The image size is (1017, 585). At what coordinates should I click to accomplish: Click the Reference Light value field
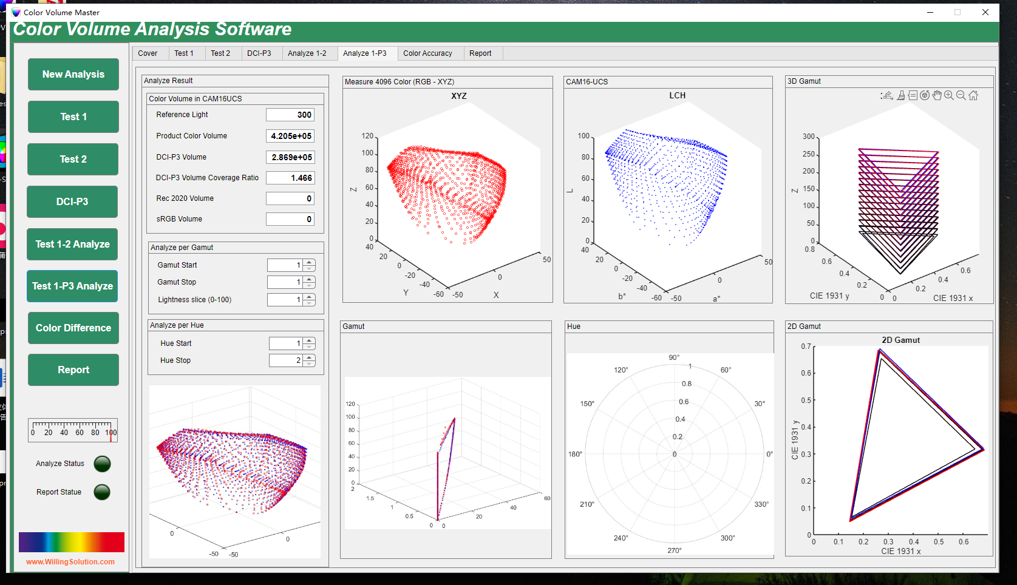point(290,115)
